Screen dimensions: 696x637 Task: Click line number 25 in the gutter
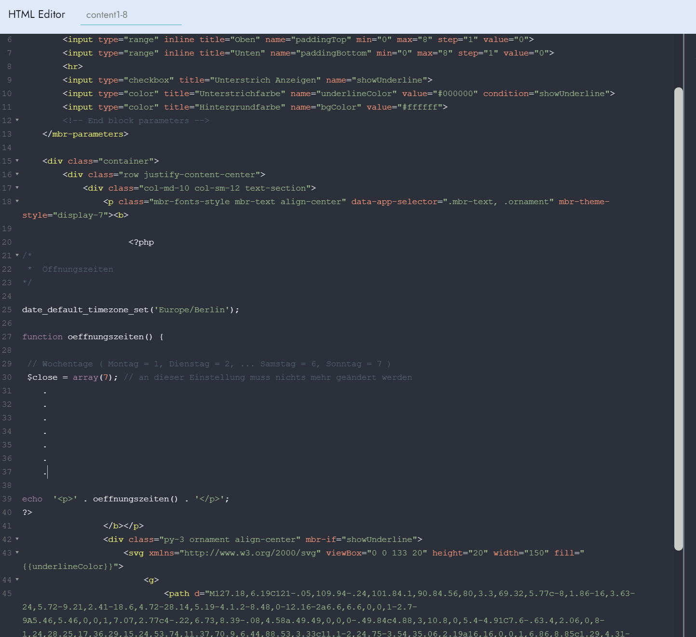click(7, 310)
